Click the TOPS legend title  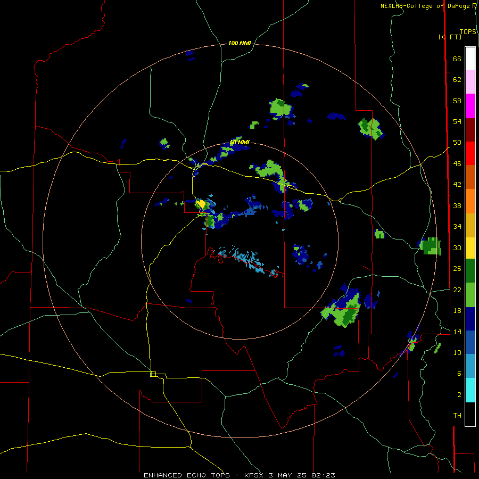click(x=468, y=31)
